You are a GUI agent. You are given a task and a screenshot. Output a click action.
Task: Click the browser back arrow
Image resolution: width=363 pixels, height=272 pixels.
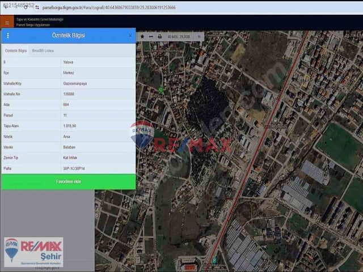click(6, 7)
